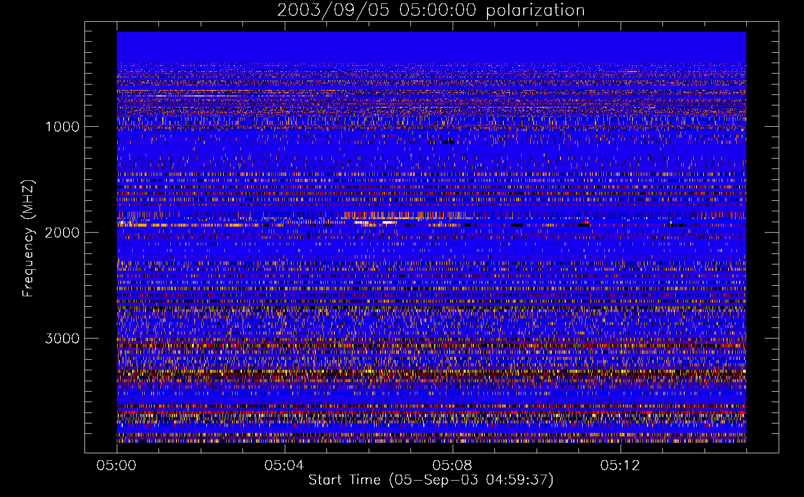The image size is (804, 497).
Task: Click the 05:04 time tick label
Action: pyautogui.click(x=284, y=466)
